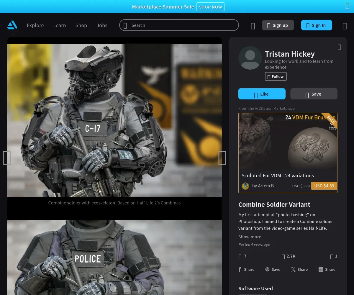354x295 pixels.
Task: Click the Sign In button
Action: coord(317,25)
